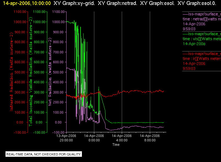Click the green axis value 0.00
The height and width of the screenshot is (162, 221).
pos(39,122)
